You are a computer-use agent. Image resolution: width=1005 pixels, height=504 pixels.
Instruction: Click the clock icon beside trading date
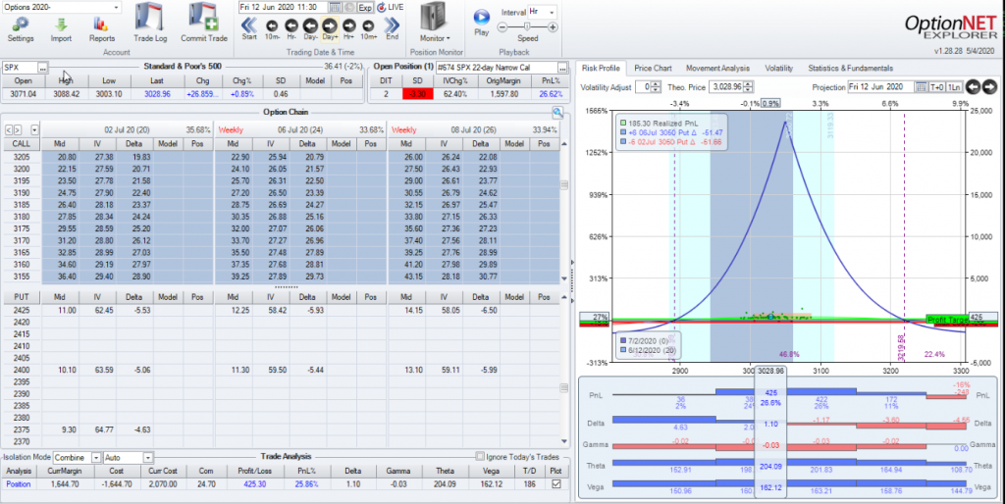point(349,7)
